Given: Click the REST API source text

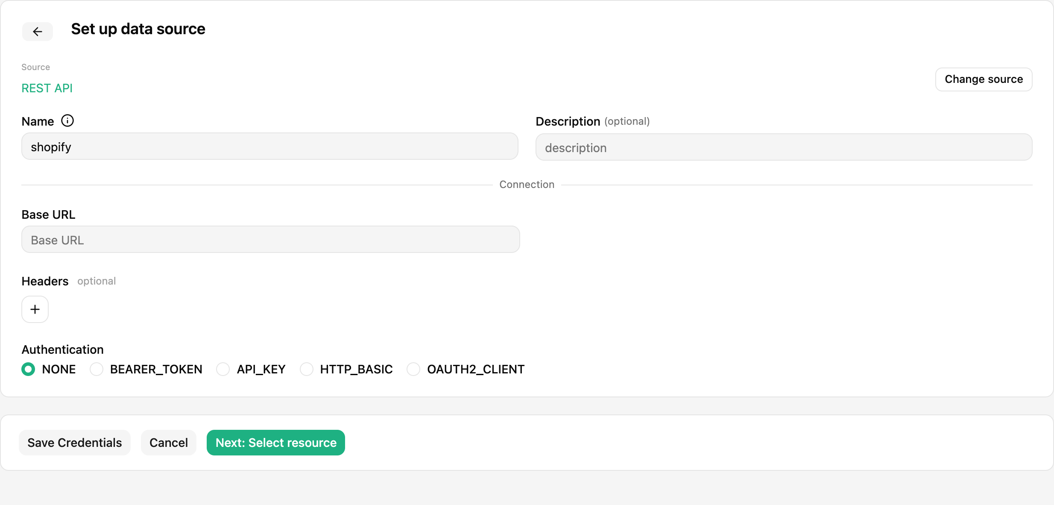Looking at the screenshot, I should [47, 88].
